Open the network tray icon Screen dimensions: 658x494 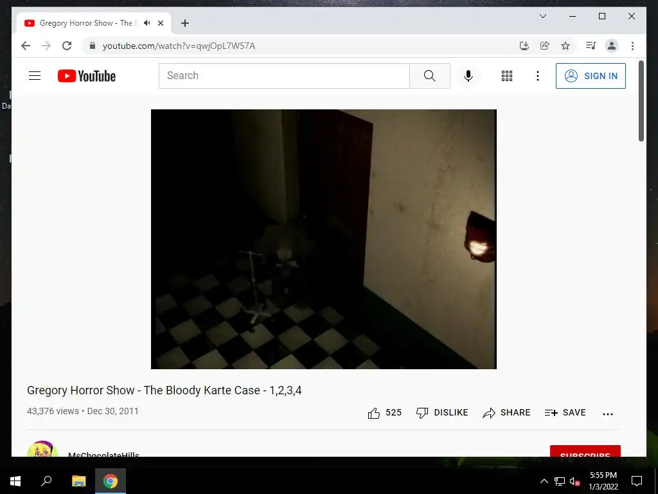560,481
